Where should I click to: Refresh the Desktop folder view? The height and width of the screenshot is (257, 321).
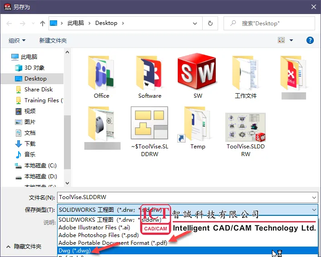pos(210,23)
